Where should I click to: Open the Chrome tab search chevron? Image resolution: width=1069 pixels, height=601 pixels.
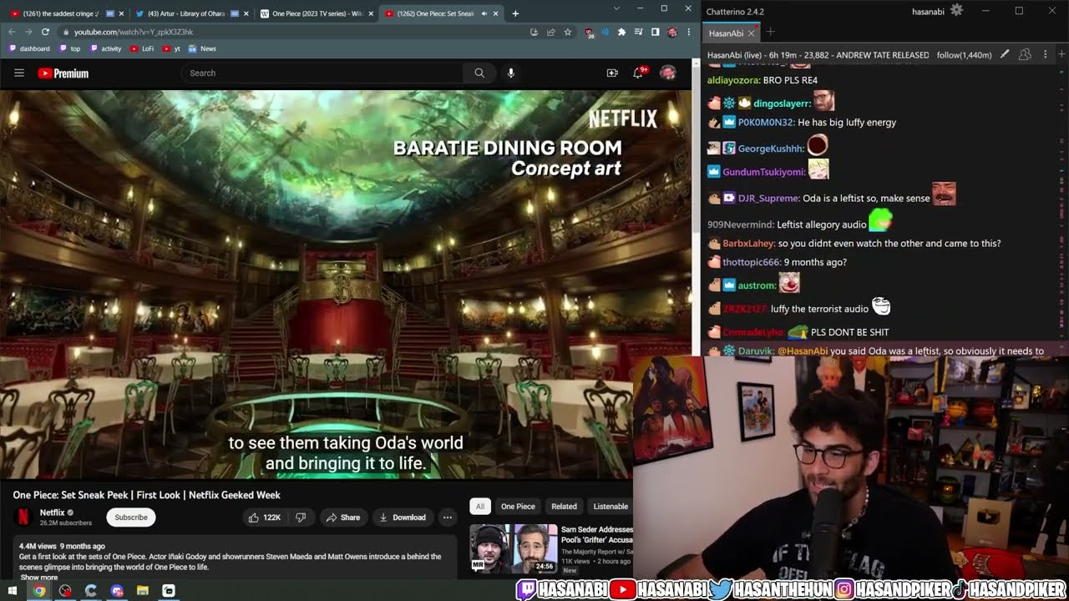616,8
